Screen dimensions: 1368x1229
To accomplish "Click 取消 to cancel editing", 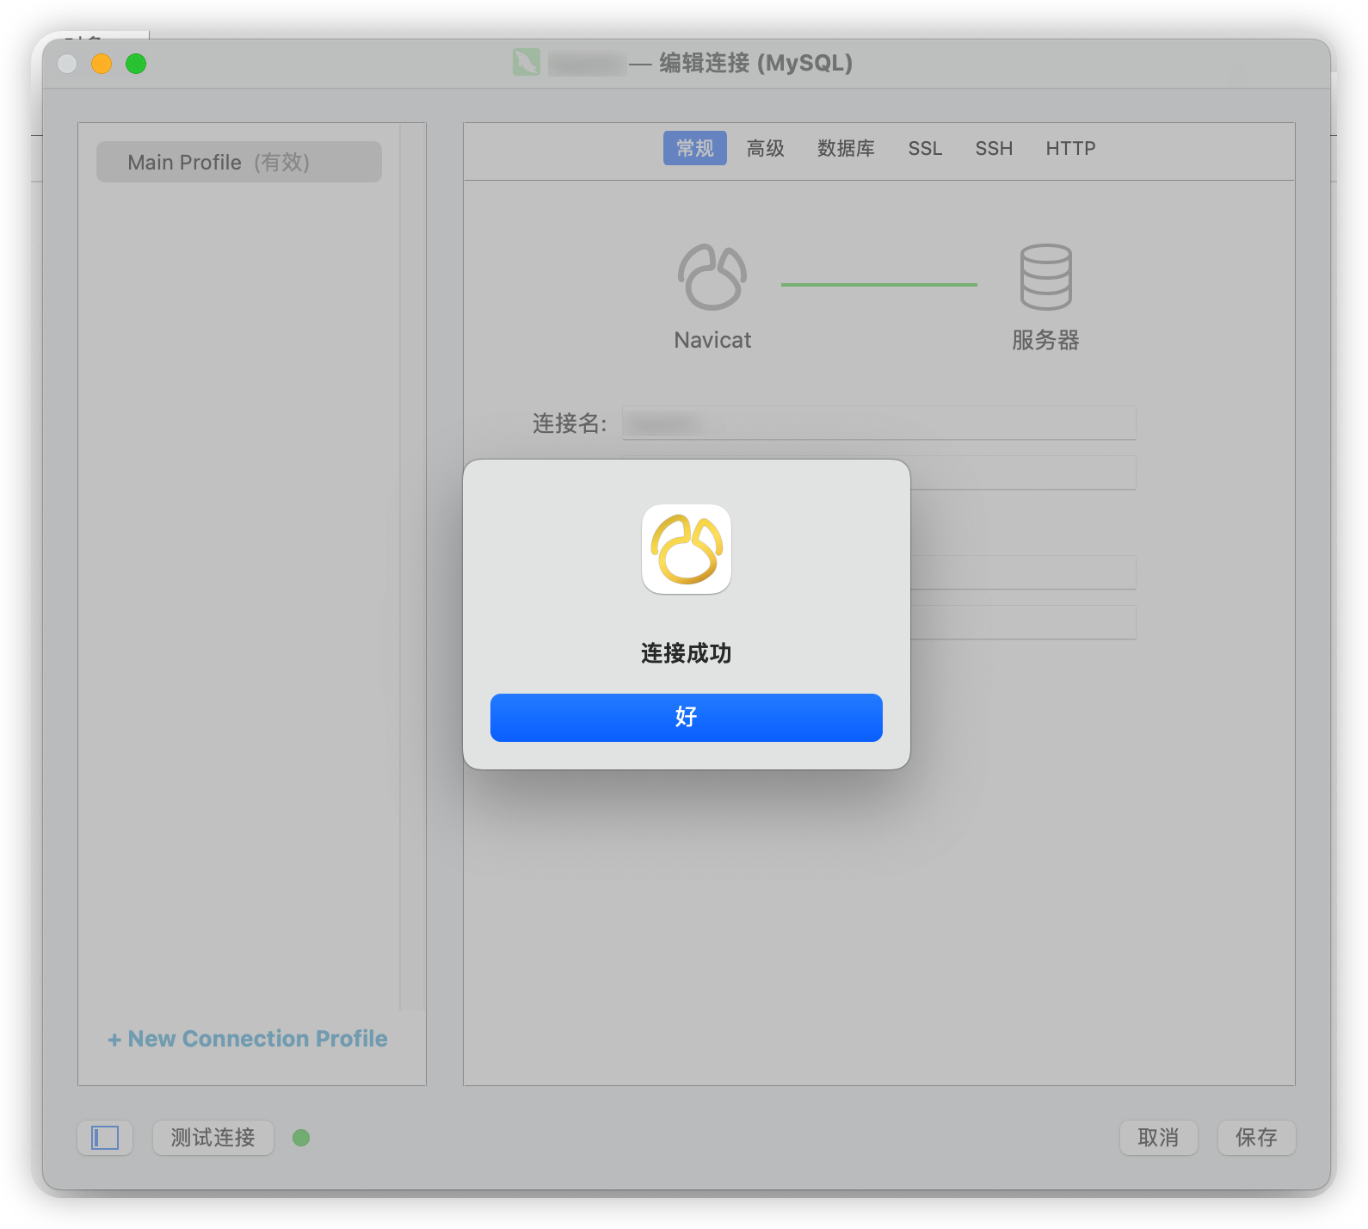I will 1158,1138.
